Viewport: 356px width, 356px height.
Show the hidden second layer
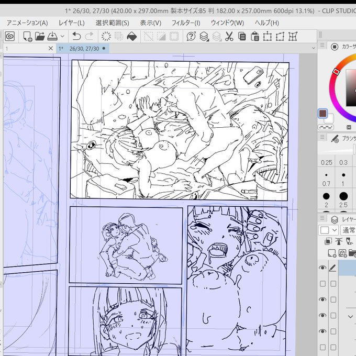[x=322, y=284]
